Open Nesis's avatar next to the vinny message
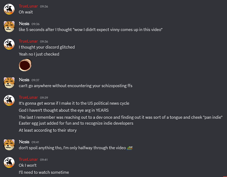 [x=9, y=27]
